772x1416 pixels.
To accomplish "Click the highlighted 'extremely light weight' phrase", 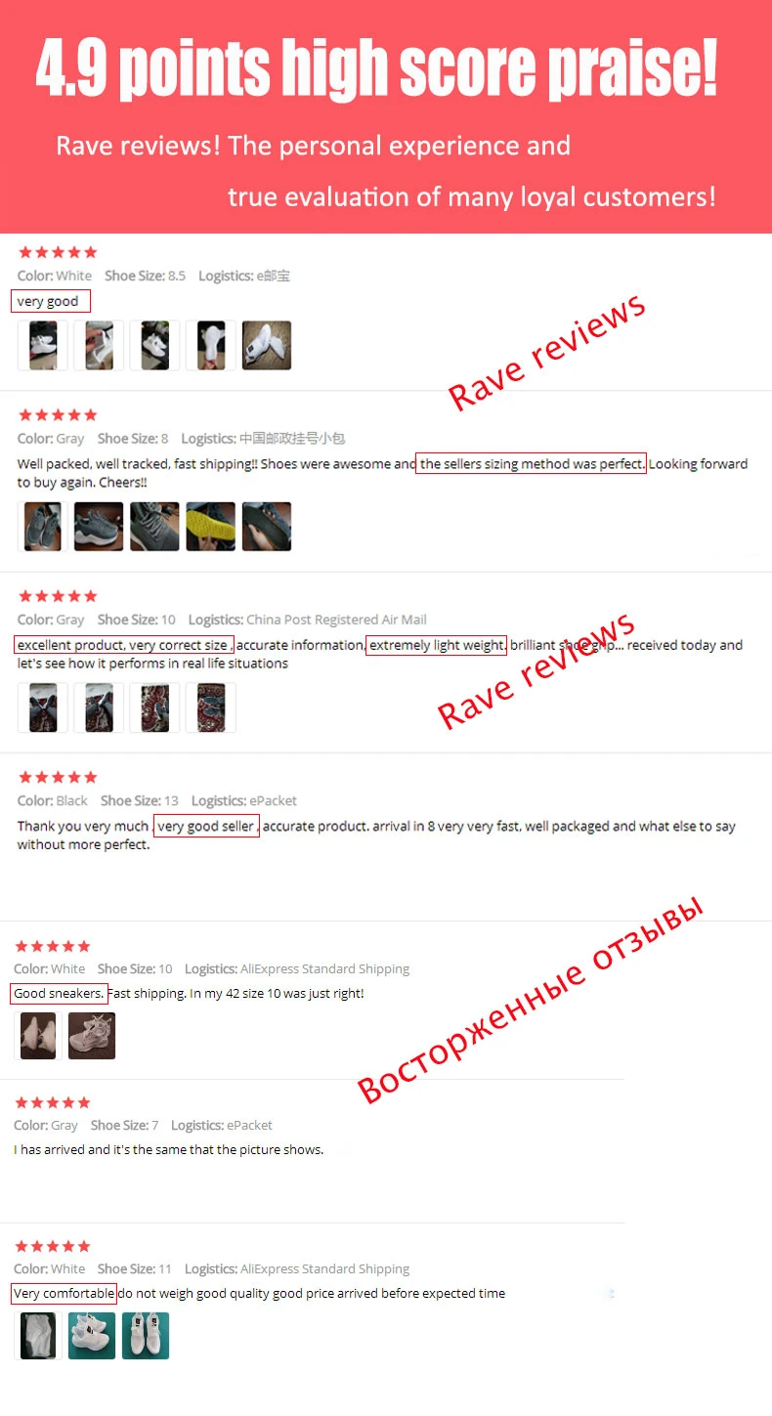I will (x=437, y=645).
